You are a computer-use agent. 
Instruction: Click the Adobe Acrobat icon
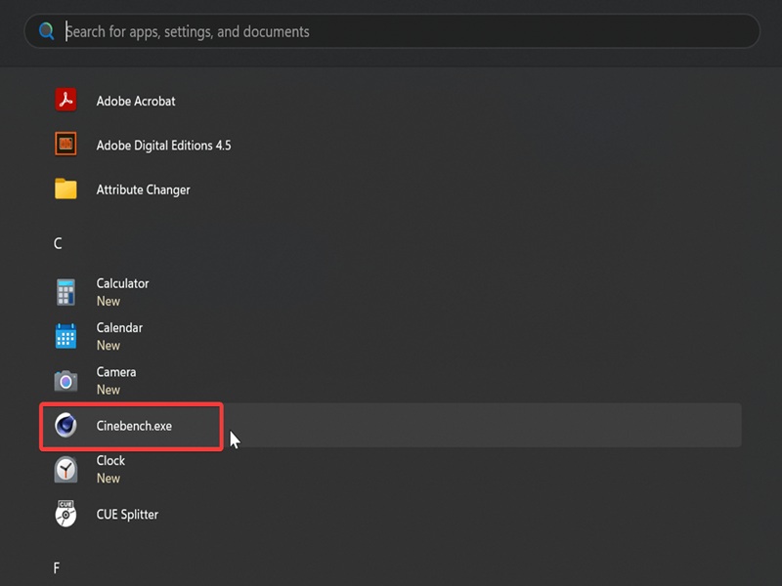point(65,101)
